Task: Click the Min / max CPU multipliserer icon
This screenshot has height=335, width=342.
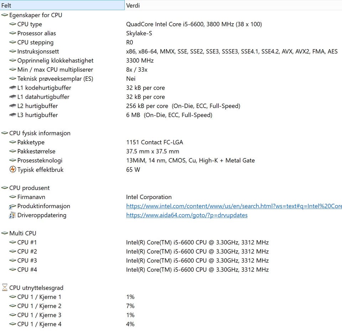Action: 13,70
